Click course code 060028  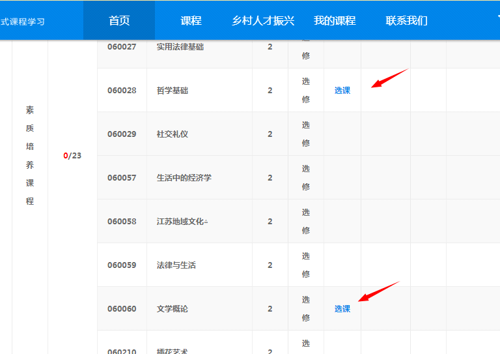point(122,91)
